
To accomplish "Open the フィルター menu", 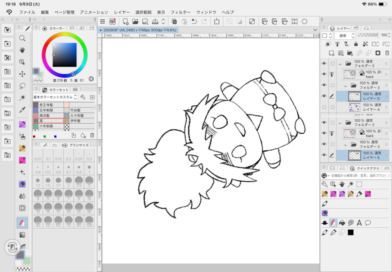I will (x=180, y=12).
